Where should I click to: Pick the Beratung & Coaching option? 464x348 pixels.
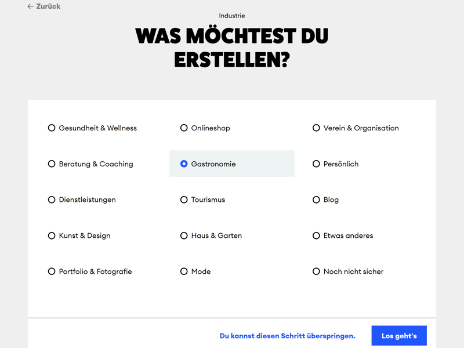click(52, 164)
